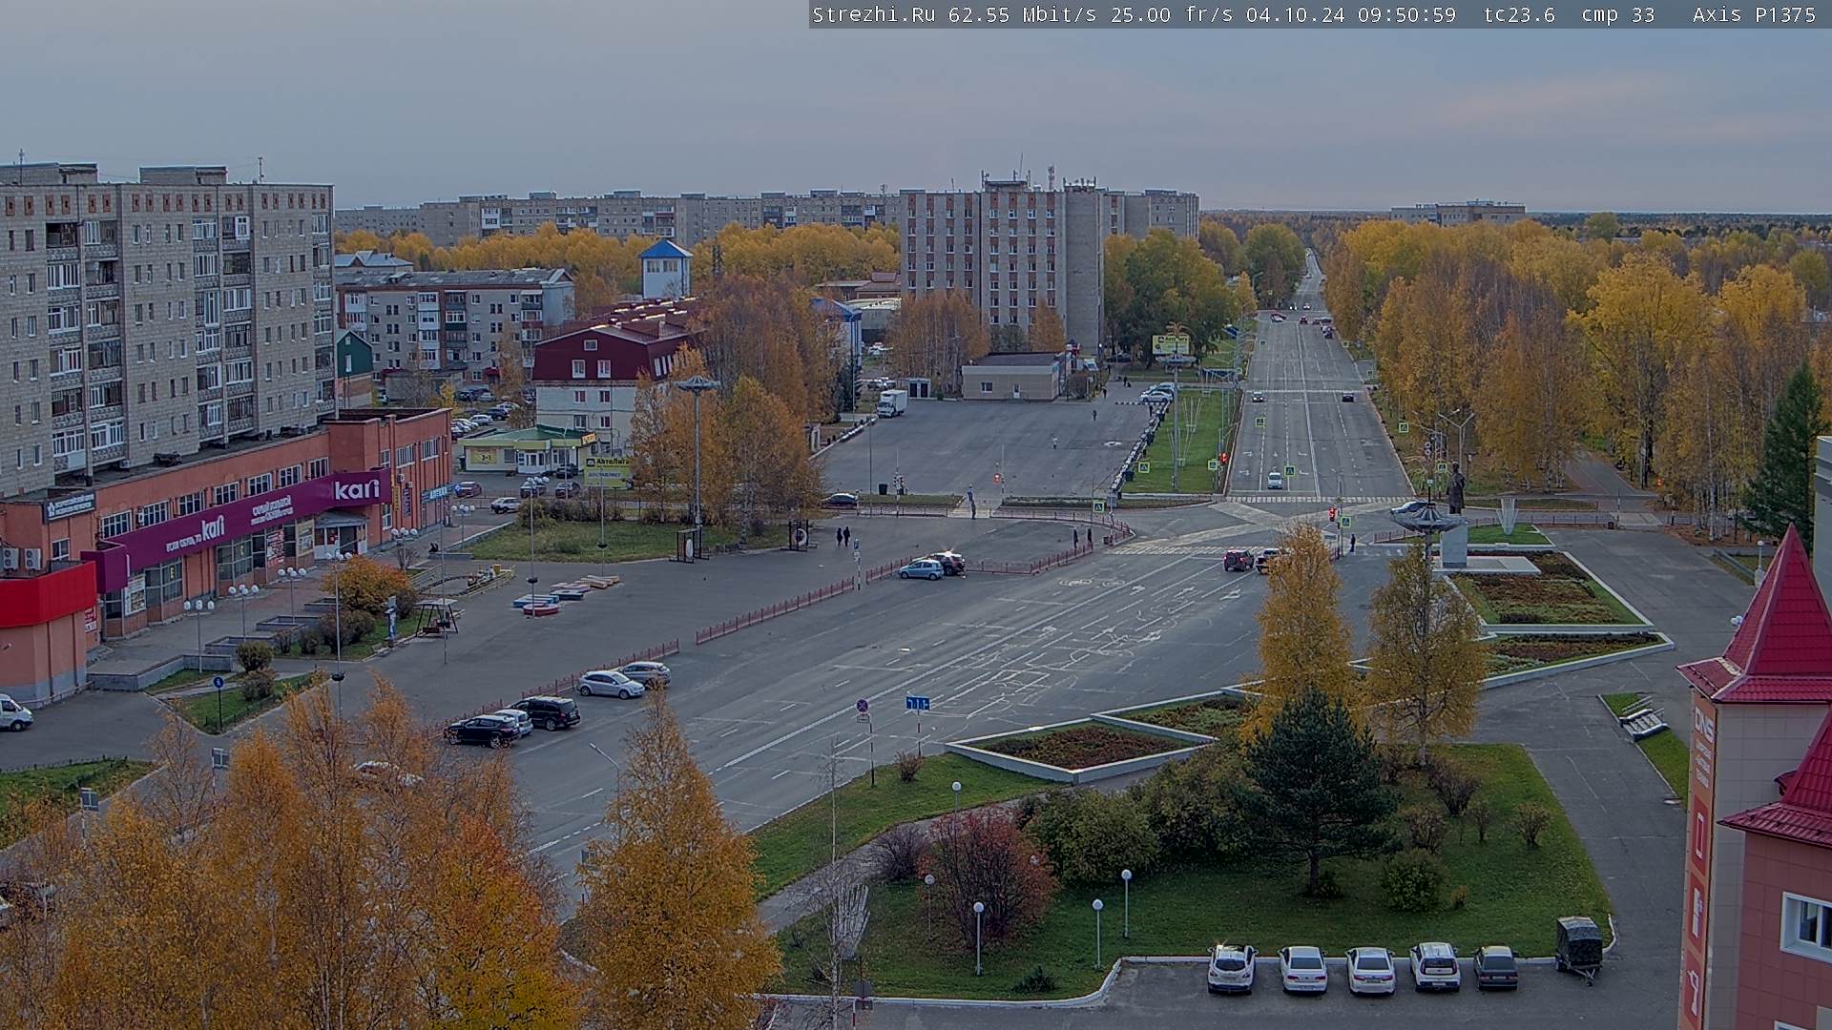1832x1030 pixels.
Task: Click the "09:50:59" time stamp
Action: (x=1406, y=14)
